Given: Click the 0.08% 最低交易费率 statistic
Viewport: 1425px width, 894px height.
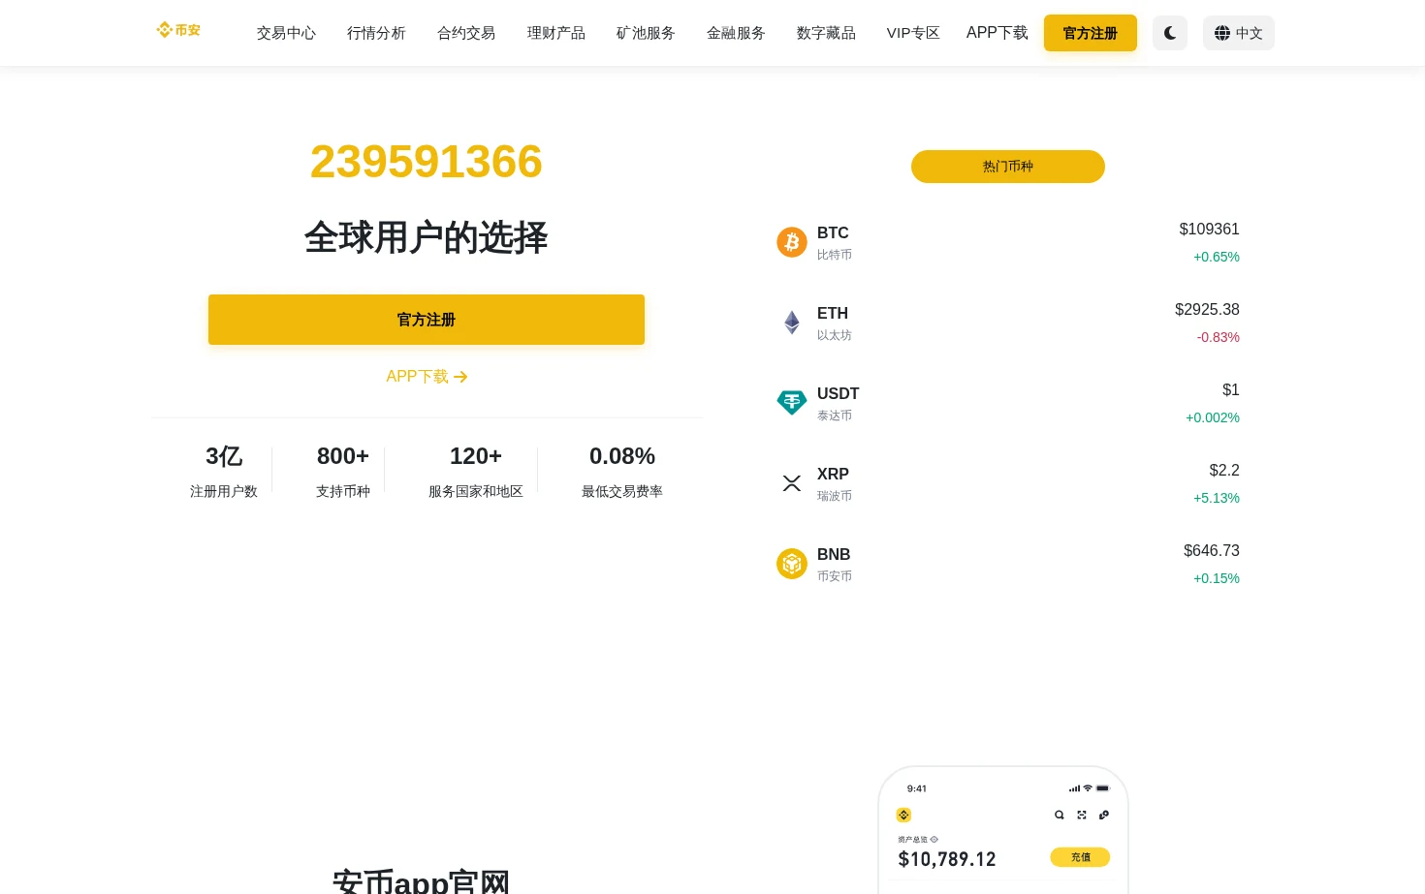Looking at the screenshot, I should (x=622, y=473).
